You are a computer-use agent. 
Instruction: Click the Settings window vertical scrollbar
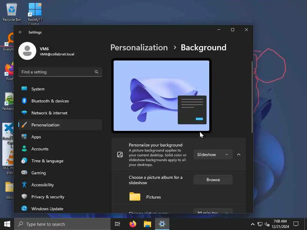[x=252, y=97]
